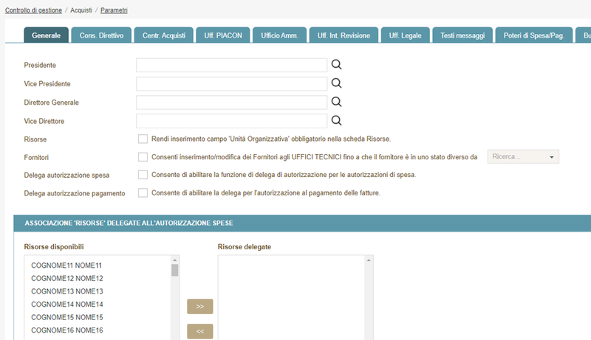Select the Uff. PIACON tab

(222, 35)
